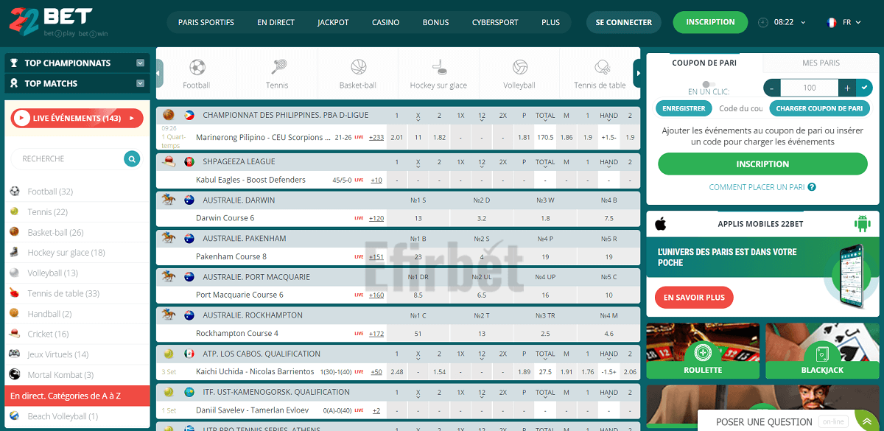This screenshot has height=431, width=884.
Task: Open En direct. Catégories de A à Z
Action: pyautogui.click(x=77, y=396)
